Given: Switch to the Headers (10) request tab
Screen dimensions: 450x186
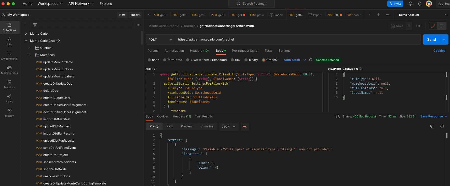Looking at the screenshot, I should click(199, 51).
